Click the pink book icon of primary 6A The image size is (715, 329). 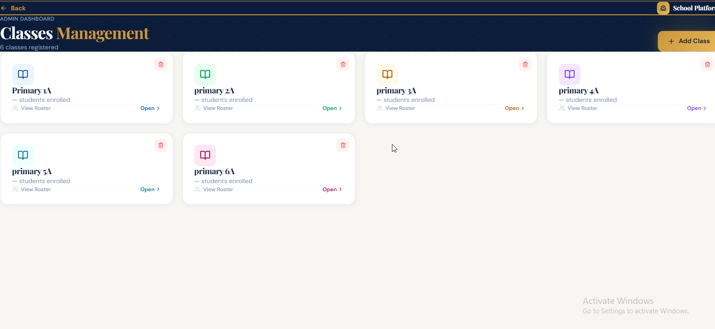[205, 155]
